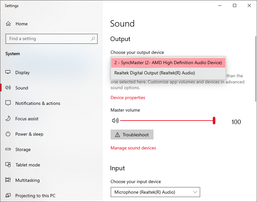Open the Multitasking settings page

(27, 180)
